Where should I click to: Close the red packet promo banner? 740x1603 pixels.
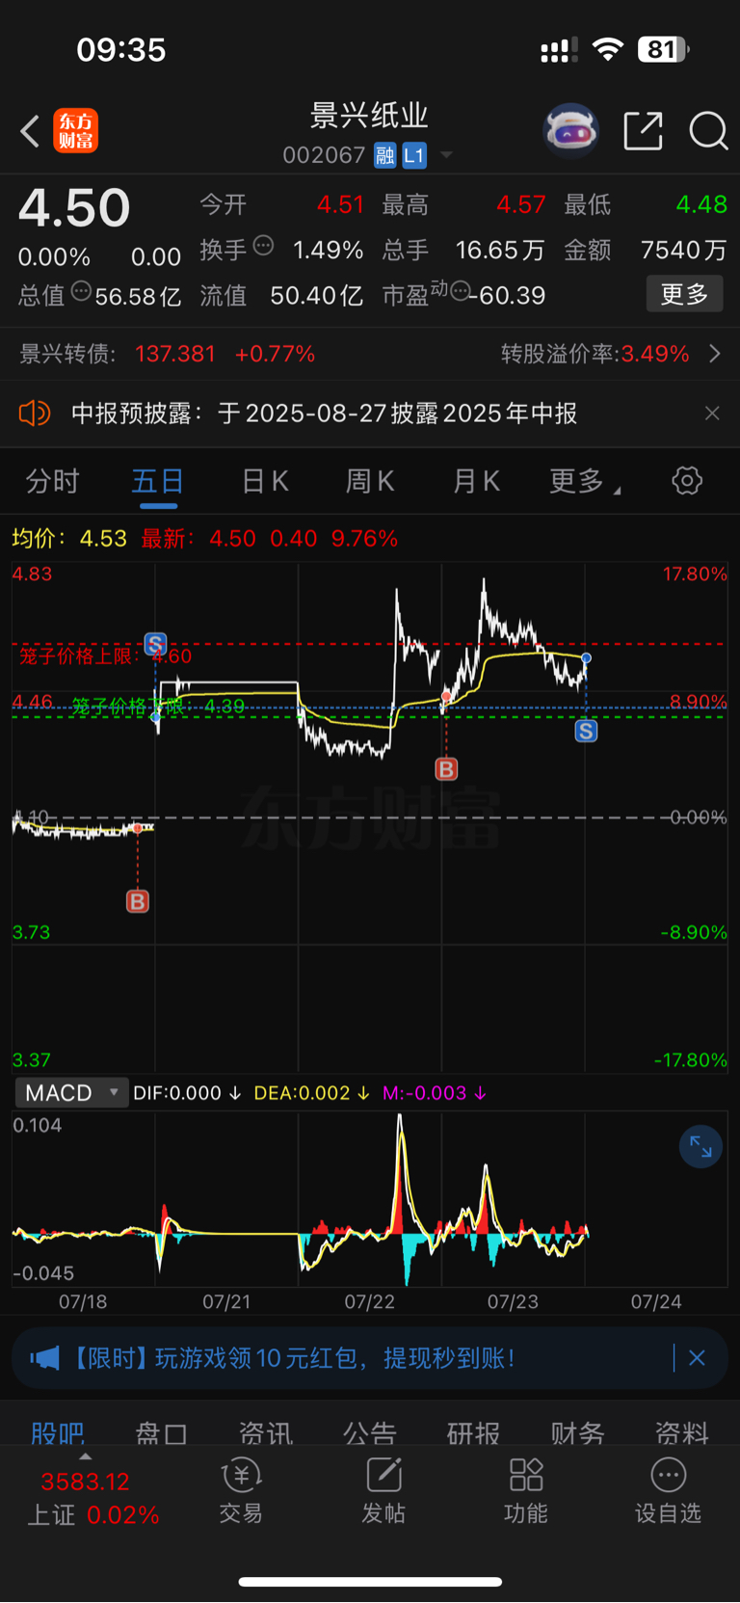tap(698, 1358)
